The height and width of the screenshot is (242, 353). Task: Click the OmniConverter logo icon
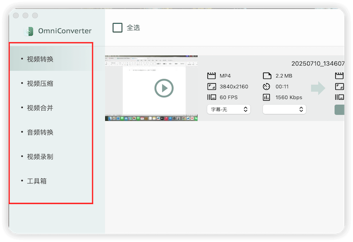[30, 31]
